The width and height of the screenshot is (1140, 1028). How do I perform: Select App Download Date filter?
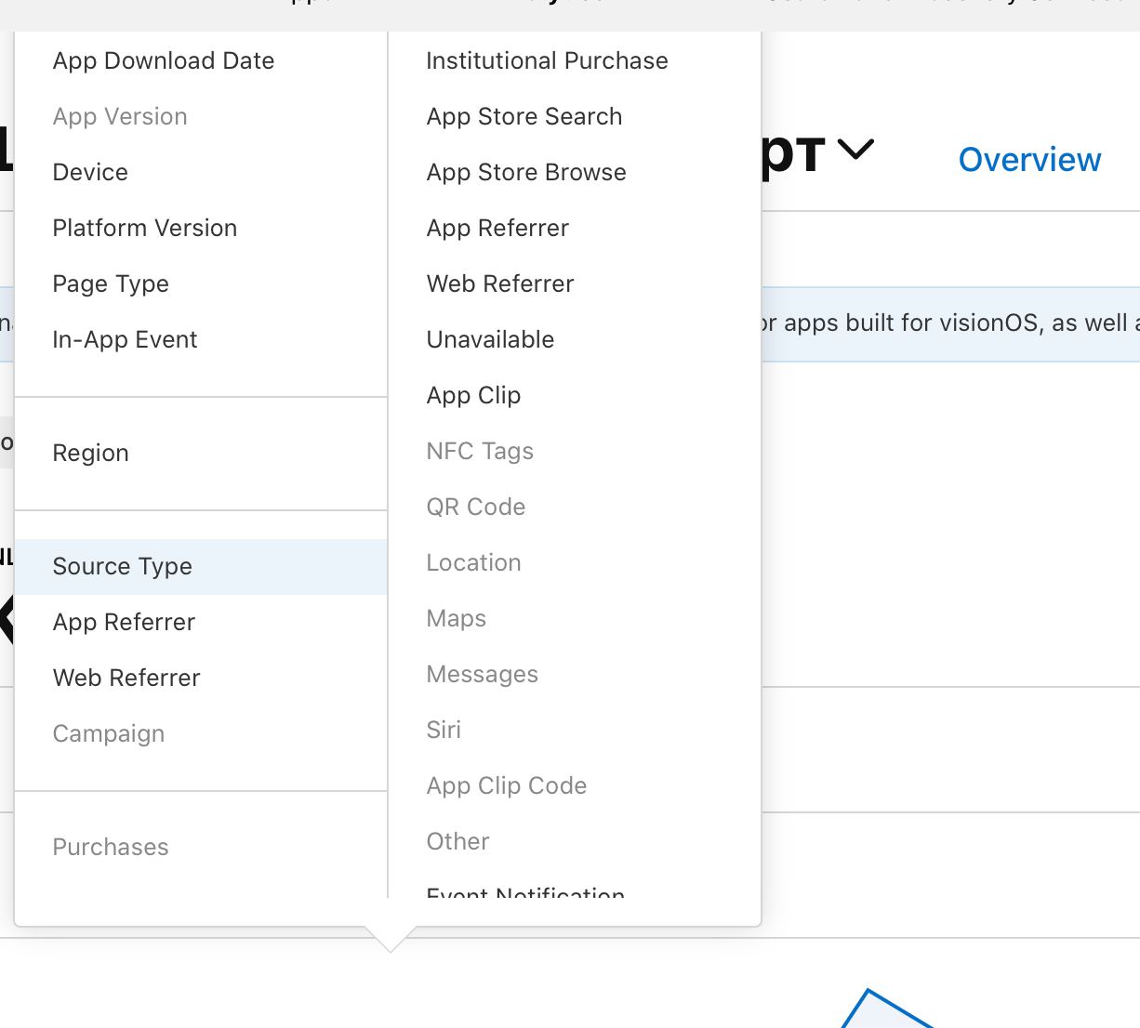[164, 61]
